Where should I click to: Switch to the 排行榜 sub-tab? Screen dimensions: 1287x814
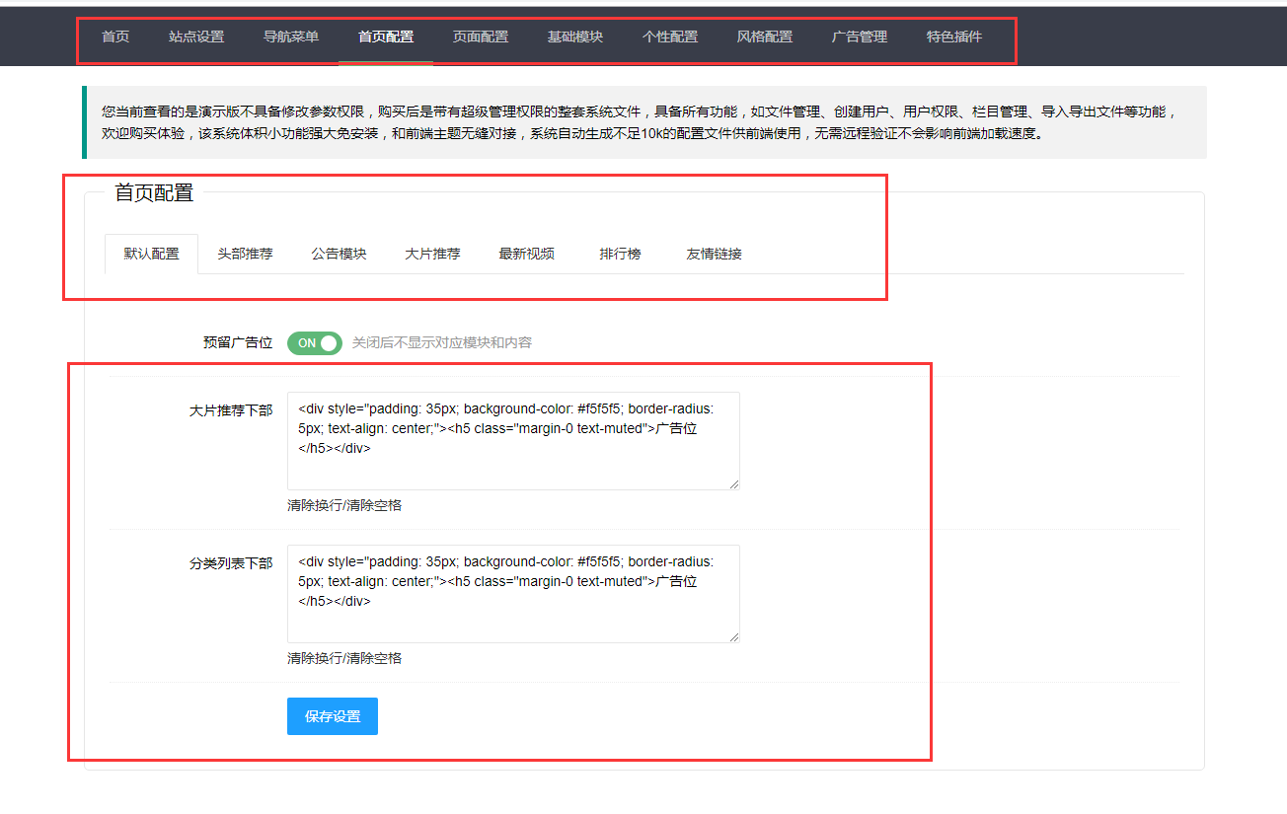point(620,253)
